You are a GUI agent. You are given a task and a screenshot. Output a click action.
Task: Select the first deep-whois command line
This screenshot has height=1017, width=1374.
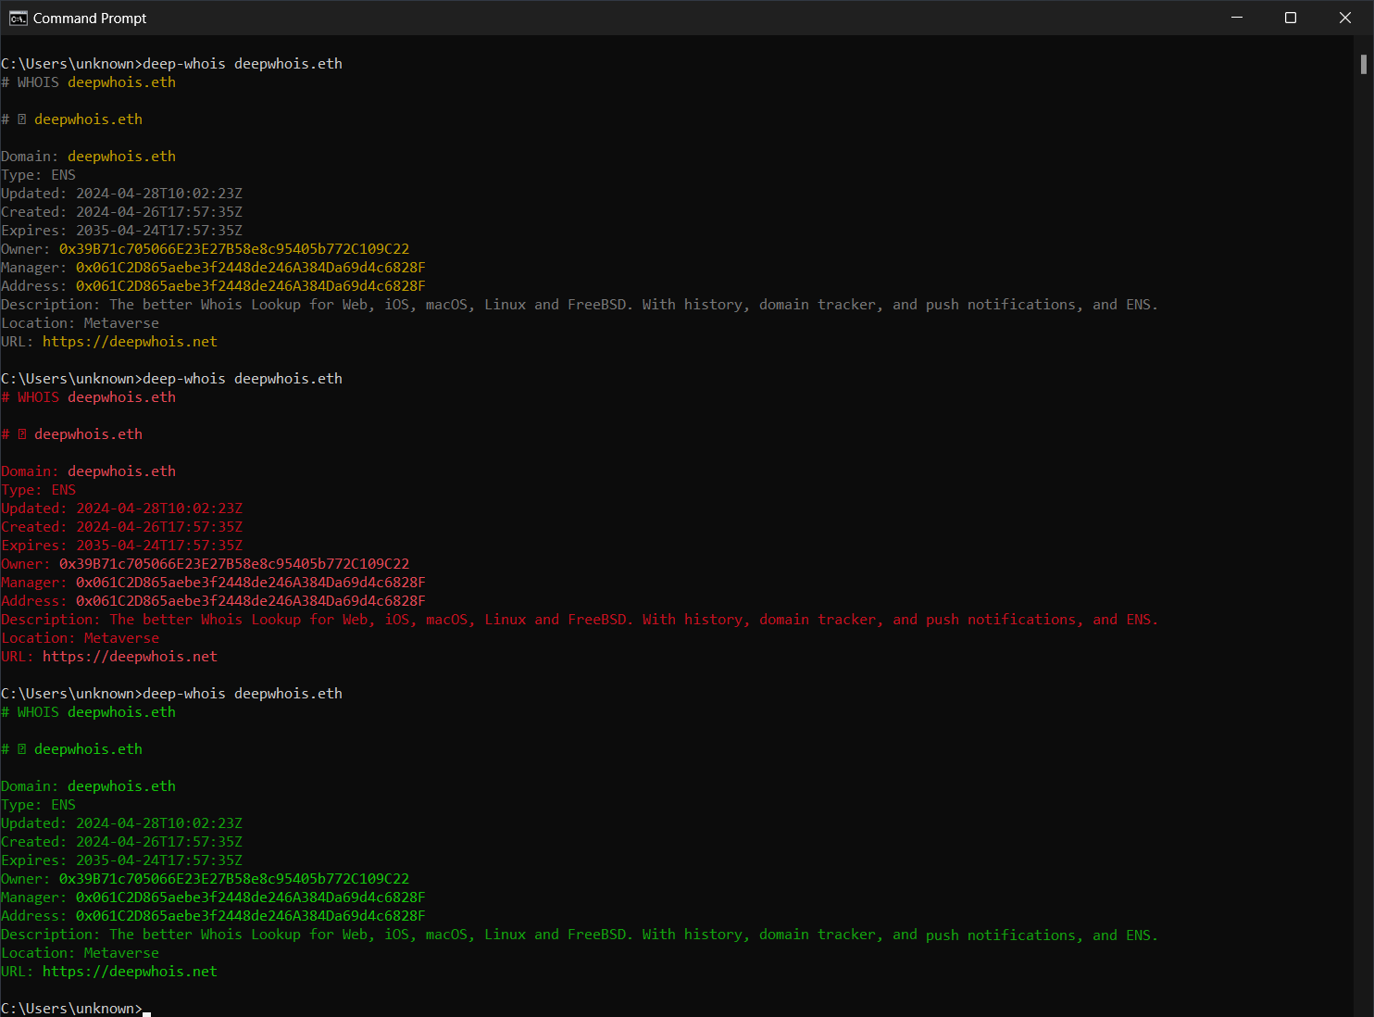[171, 63]
